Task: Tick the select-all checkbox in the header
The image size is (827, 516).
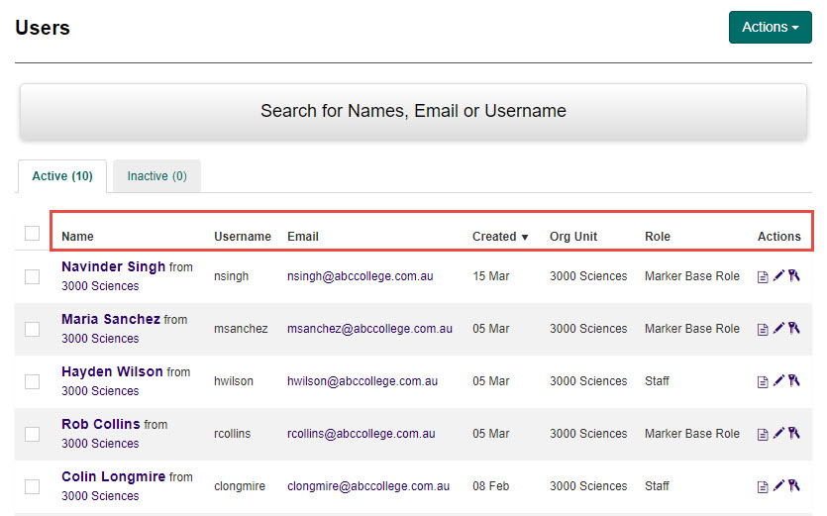Action: tap(32, 233)
